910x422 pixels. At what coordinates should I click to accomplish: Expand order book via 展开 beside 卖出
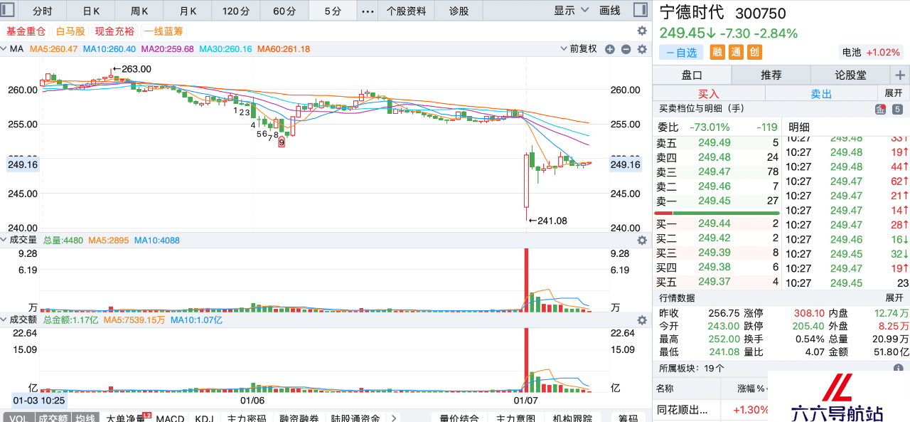(x=893, y=93)
